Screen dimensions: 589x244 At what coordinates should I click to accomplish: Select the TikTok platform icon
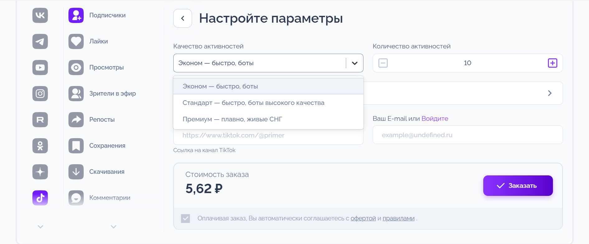pos(40,198)
